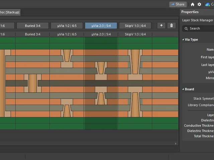This screenshot has height=160, width=214.
Task: Focus the Properties Search field
Action: pyautogui.click(x=198, y=28)
